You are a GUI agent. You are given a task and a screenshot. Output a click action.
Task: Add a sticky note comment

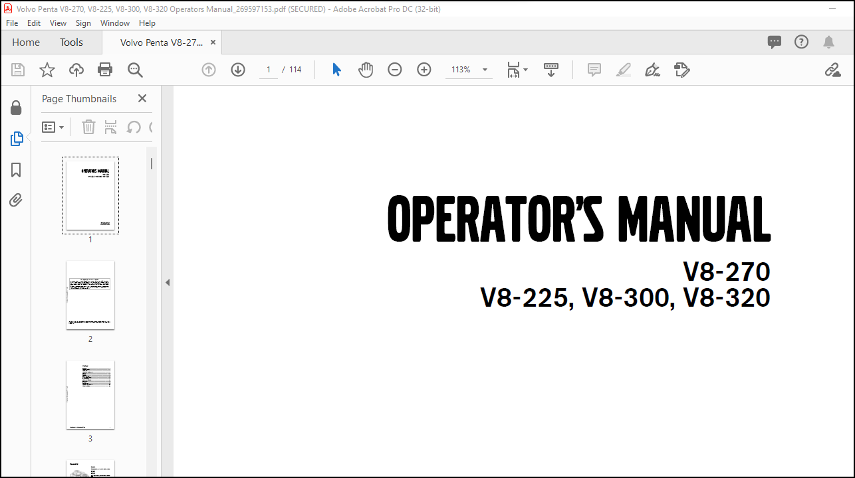tap(594, 70)
